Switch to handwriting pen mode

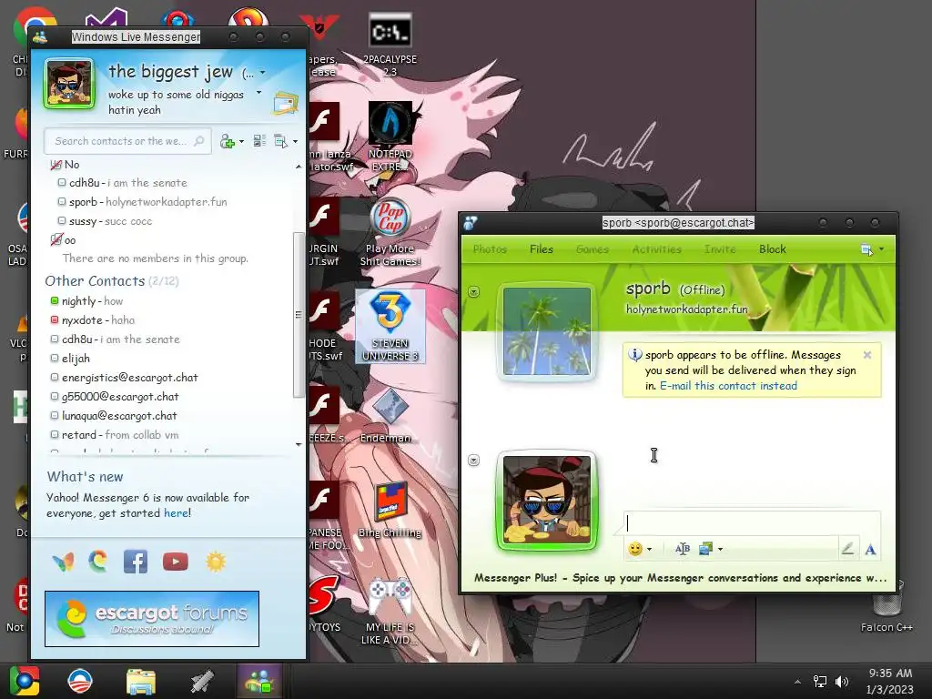[847, 548]
